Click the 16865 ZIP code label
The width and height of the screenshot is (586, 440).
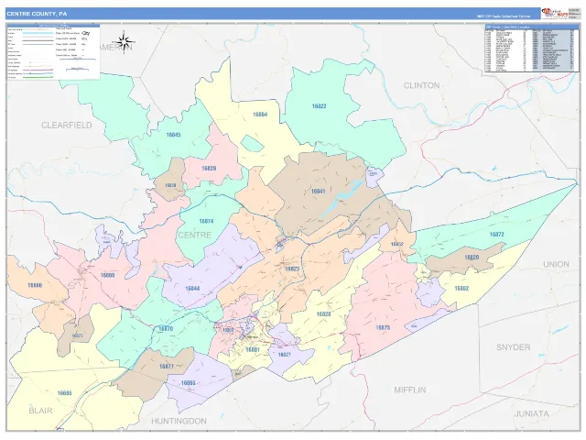pyautogui.click(x=188, y=383)
